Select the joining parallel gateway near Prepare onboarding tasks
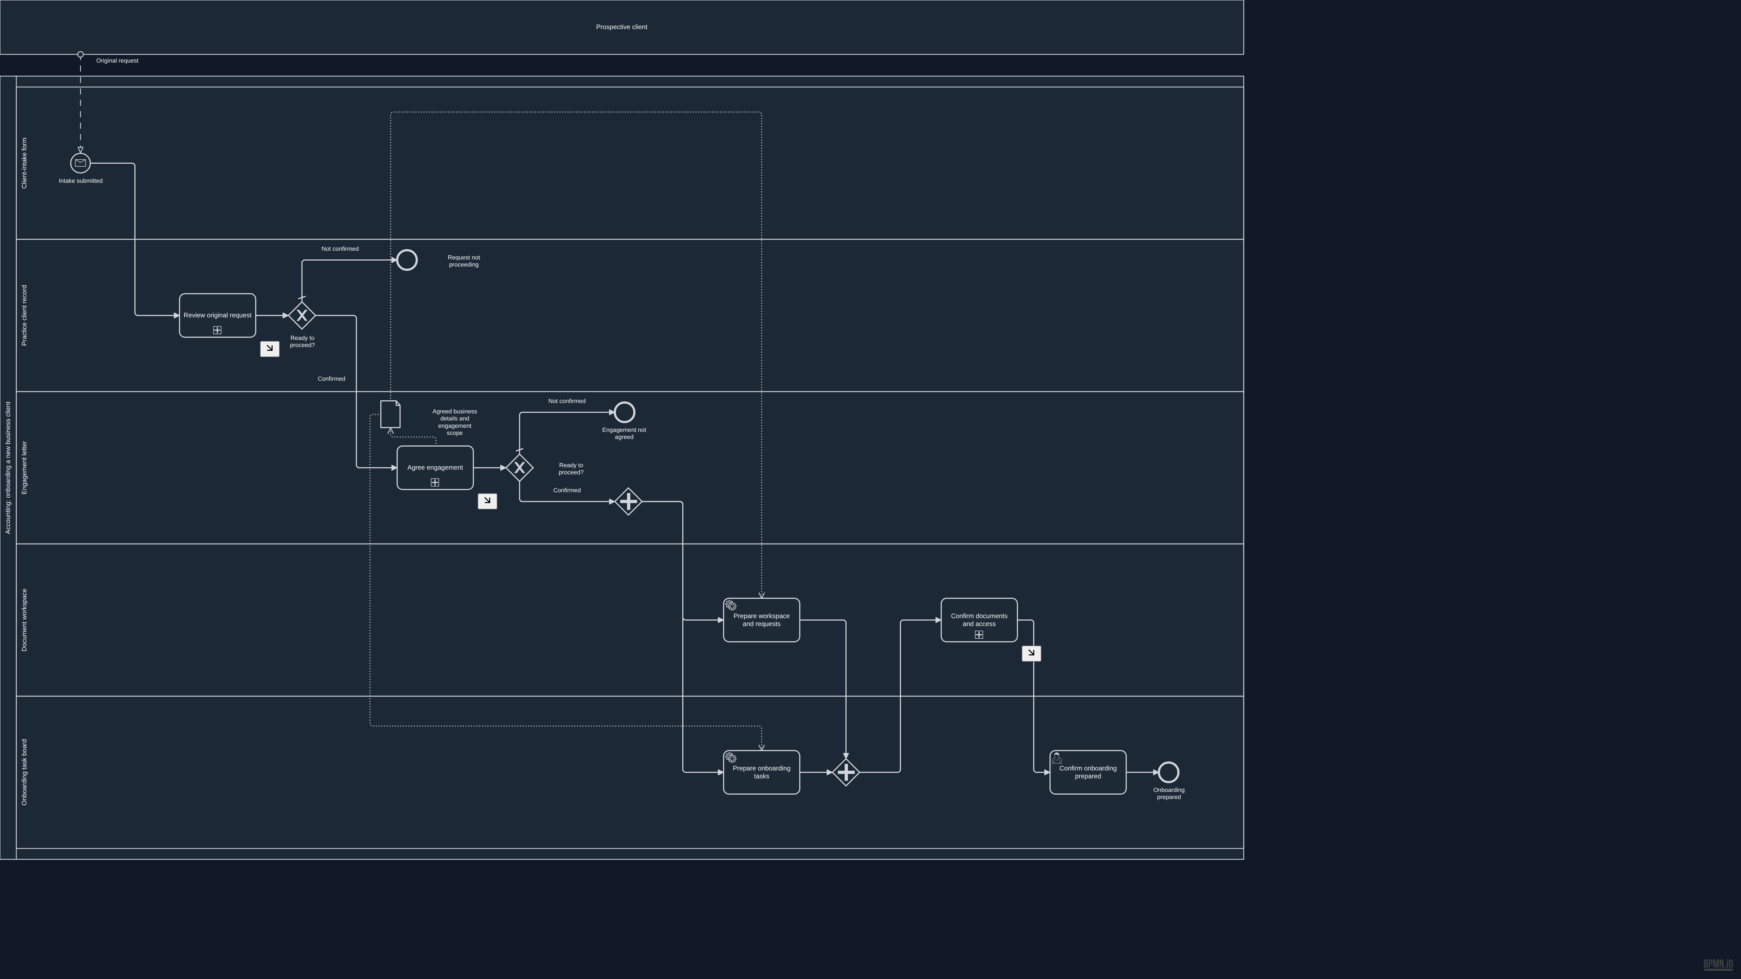1741x979 pixels. pos(846,772)
